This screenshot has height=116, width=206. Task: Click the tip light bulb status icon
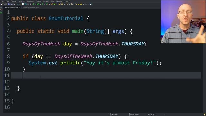coord(205,115)
